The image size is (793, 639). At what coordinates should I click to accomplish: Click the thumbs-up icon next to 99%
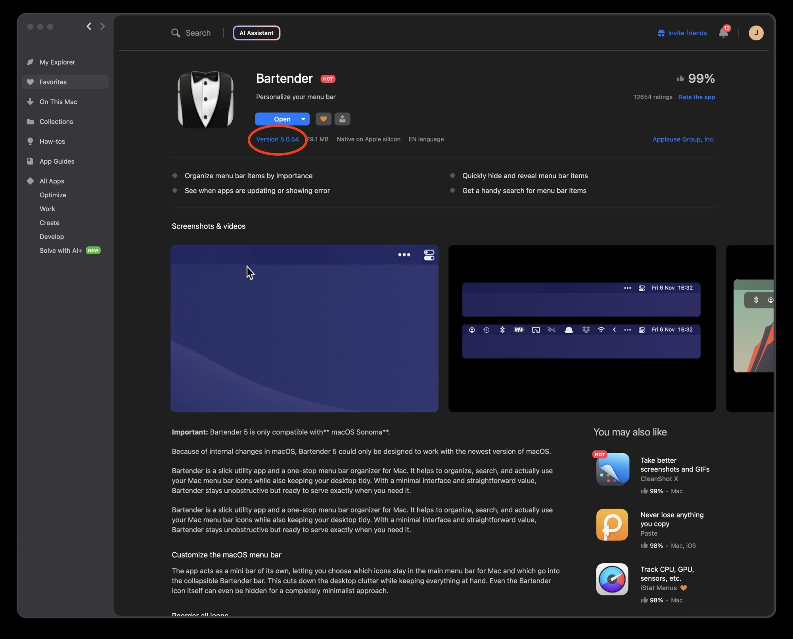680,78
